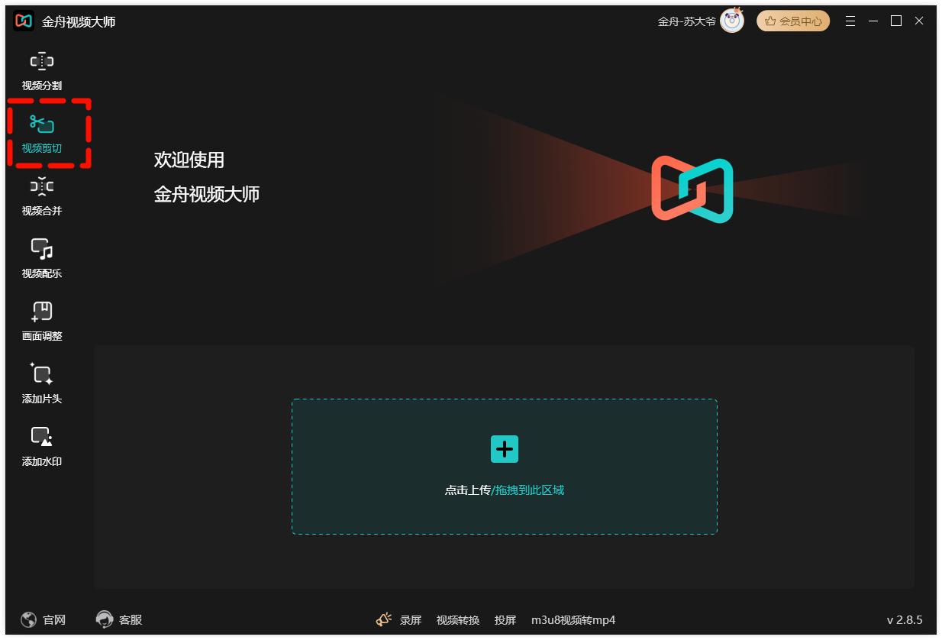Click the 金舟-苏大爷 username label
942x640 pixels.
pyautogui.click(x=686, y=21)
